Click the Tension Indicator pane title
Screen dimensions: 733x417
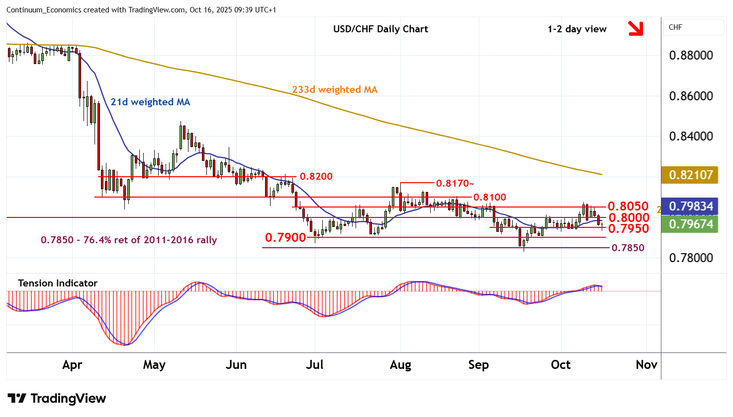coord(58,283)
